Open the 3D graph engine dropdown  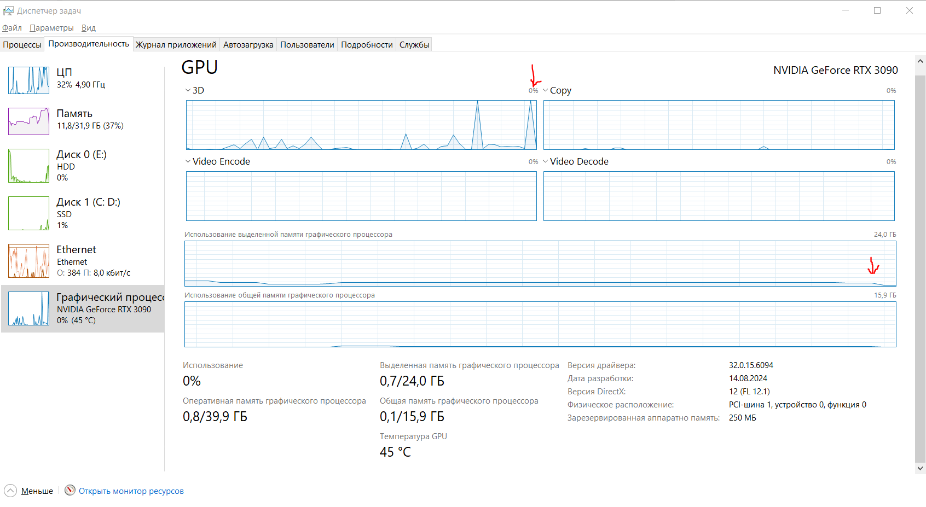pos(188,91)
